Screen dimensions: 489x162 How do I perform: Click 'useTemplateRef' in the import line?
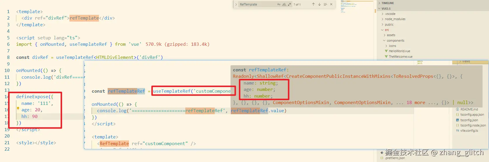(88, 44)
